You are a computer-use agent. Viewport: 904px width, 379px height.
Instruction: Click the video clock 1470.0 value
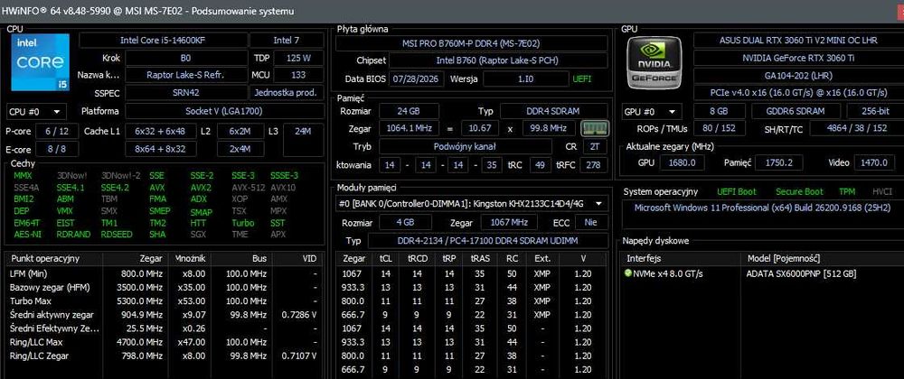[x=874, y=162]
